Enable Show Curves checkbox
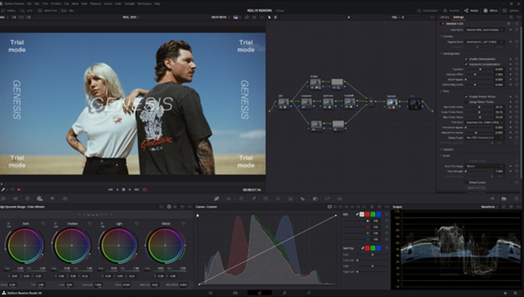The height and width of the screenshot is (297, 524). tap(466, 182)
